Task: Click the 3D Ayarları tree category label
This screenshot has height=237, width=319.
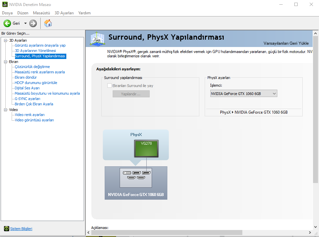Action: 18,40
